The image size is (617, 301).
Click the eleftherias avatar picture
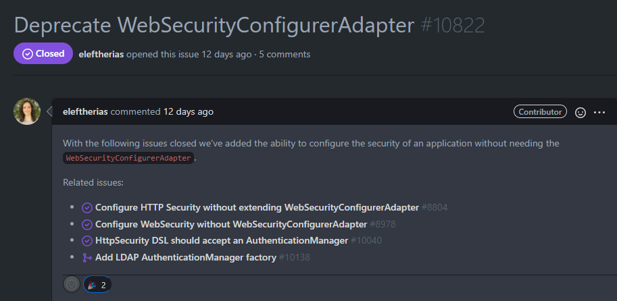pos(27,111)
